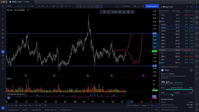Open the chart interval dropdown arrow

[x=36, y=6]
